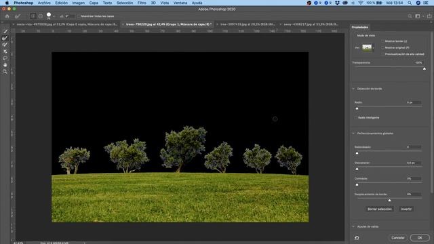The image size is (434, 244).
Task: Open the Archivo menu
Action: pyautogui.click(x=44, y=3)
